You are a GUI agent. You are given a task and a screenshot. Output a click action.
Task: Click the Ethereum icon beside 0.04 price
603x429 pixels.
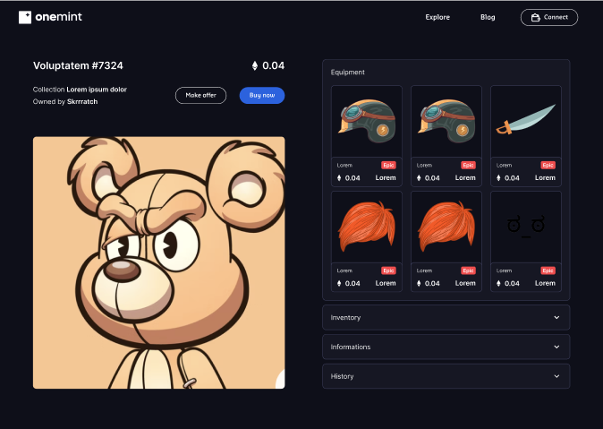[255, 65]
